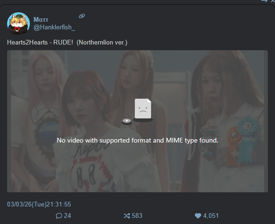Open the @Hanklerfish_ handle link
Screen dimensions: 275x224
pos(54,27)
